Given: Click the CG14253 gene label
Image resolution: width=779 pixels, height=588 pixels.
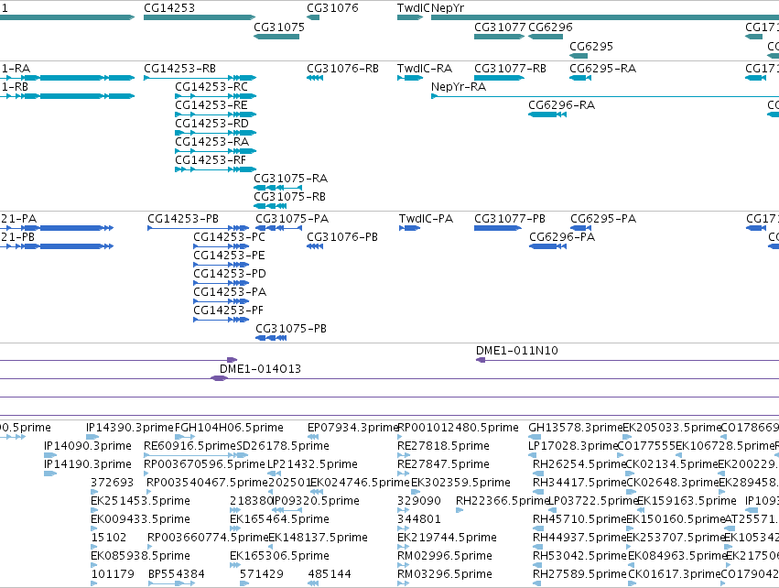Looking at the screenshot, I should [169, 8].
